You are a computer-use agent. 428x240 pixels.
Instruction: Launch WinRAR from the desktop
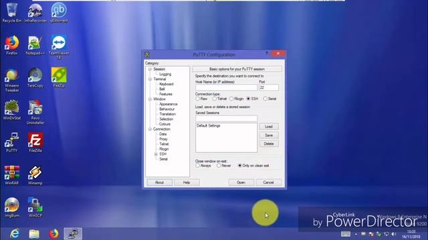[12, 175]
